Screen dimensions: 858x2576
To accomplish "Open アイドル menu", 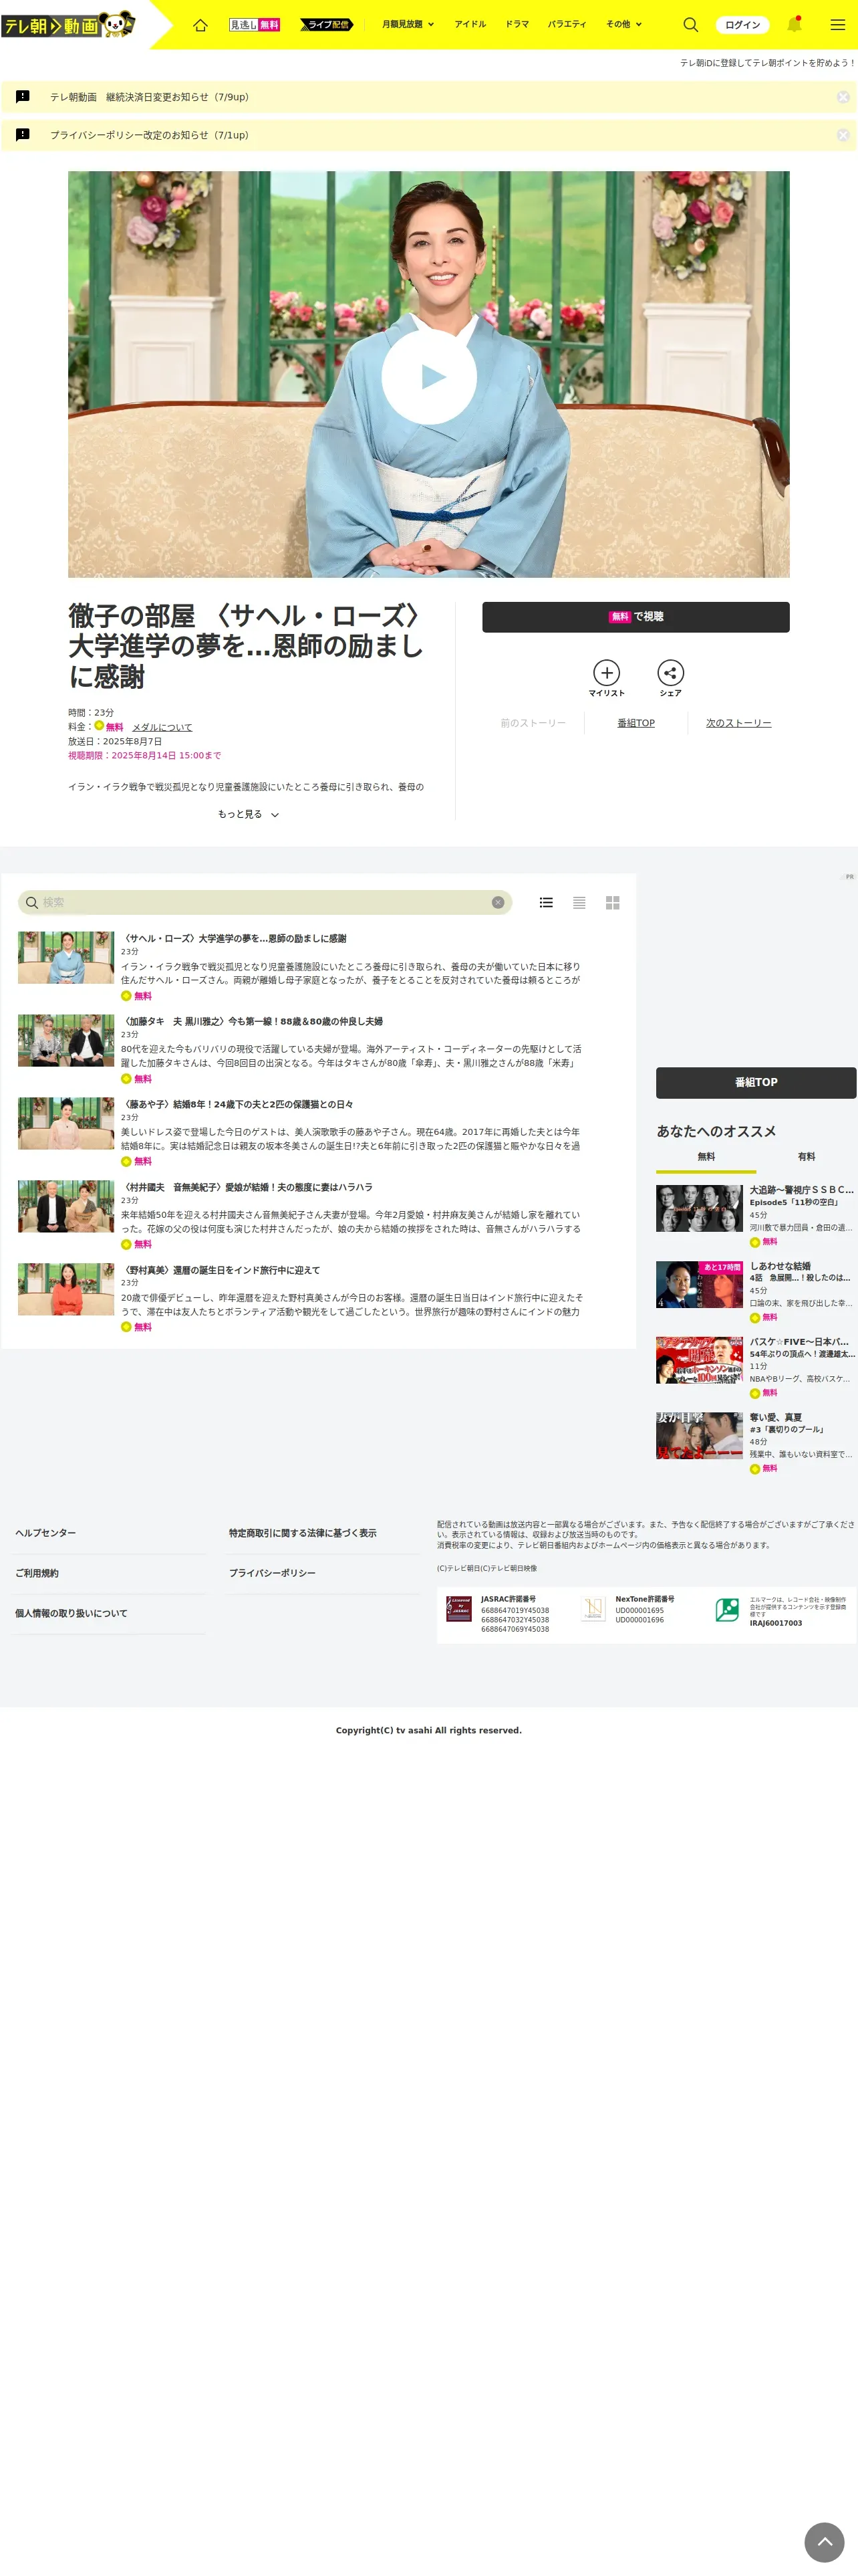I will click(x=470, y=24).
